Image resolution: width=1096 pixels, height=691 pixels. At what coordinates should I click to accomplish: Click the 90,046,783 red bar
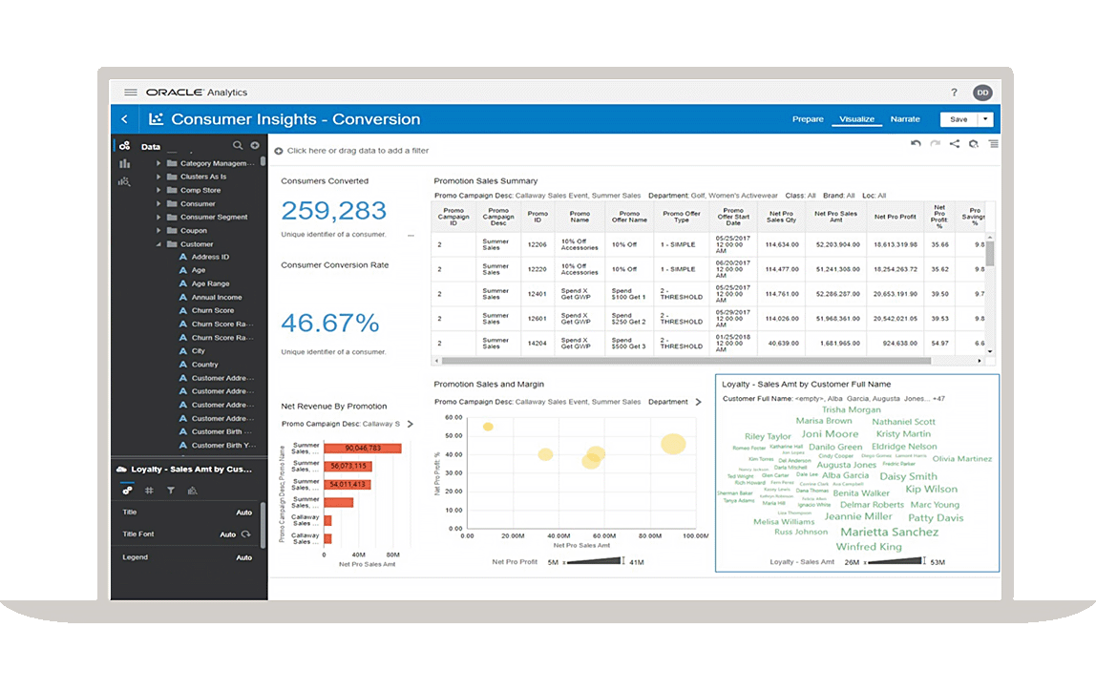(363, 448)
